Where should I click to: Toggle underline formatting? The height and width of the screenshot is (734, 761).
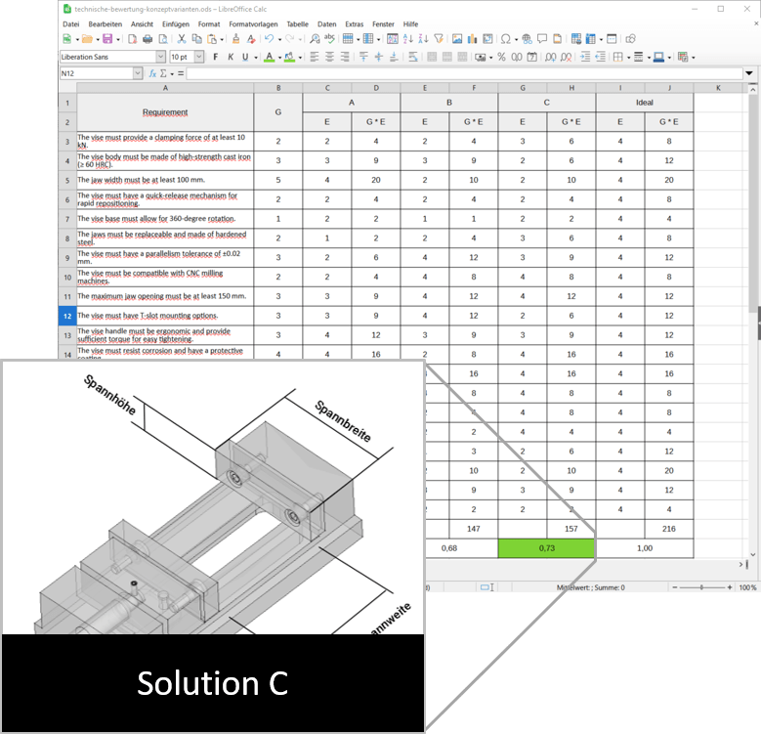point(245,57)
